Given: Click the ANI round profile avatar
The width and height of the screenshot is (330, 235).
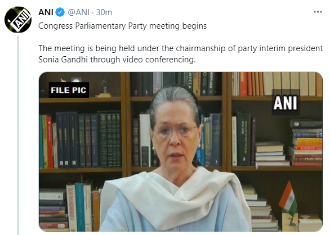Looking at the screenshot, I should pos(18,20).
